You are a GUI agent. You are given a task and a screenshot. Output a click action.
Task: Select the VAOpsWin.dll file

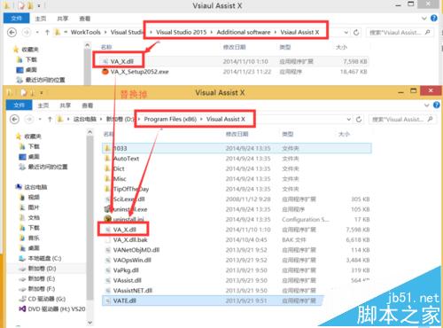click(132, 260)
